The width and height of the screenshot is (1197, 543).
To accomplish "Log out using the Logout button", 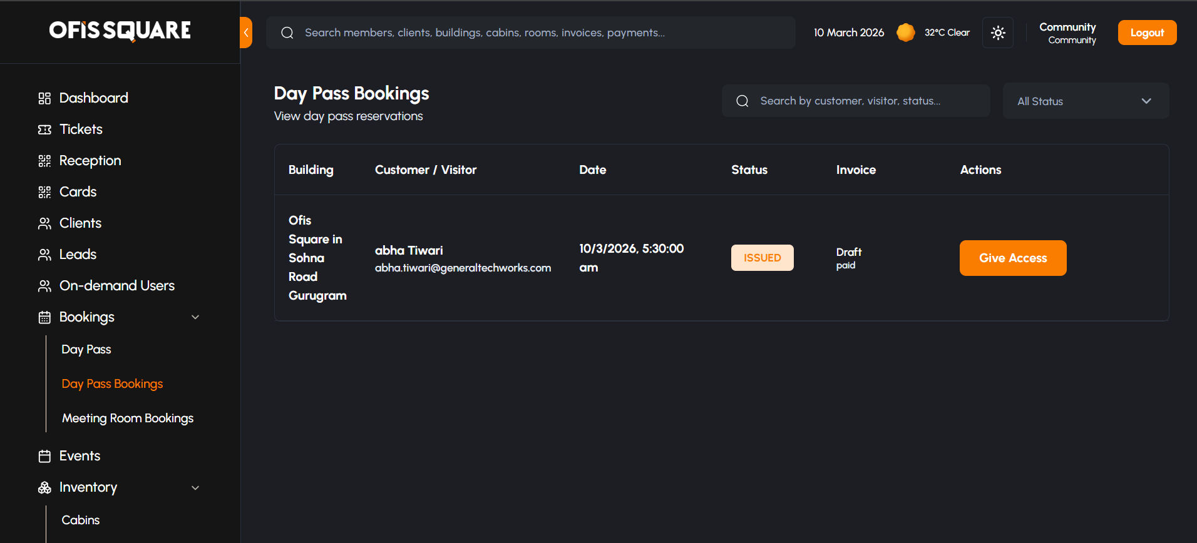I will pos(1146,33).
